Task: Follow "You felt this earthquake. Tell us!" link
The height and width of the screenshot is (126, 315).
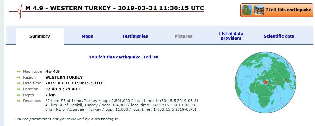Action: pyautogui.click(x=124, y=57)
